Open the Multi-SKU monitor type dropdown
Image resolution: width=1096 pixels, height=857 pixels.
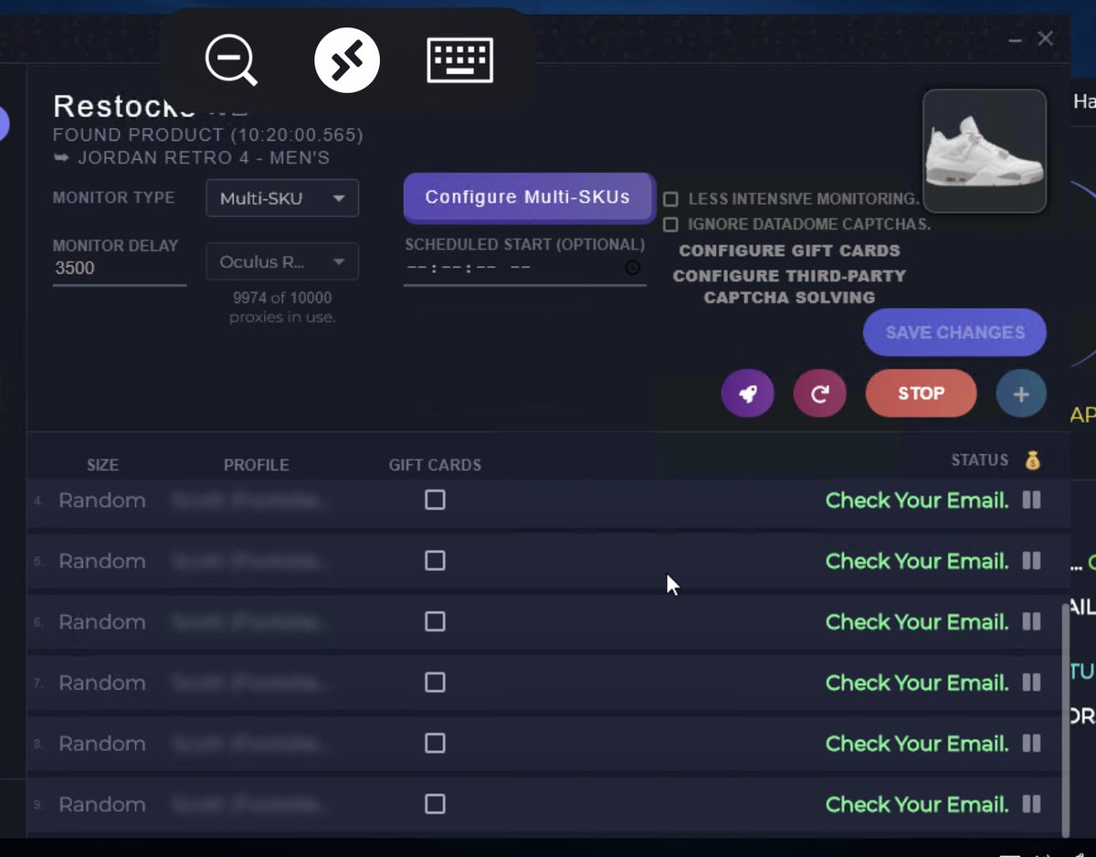click(x=282, y=198)
